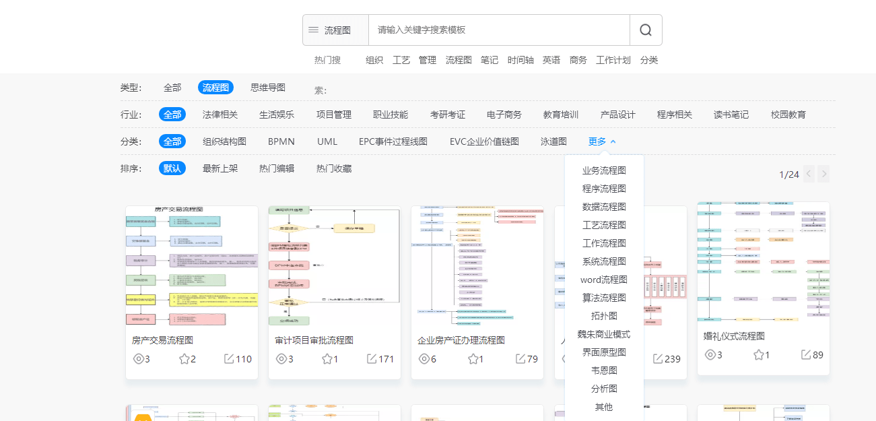Go to previous page arrow

coord(809,174)
